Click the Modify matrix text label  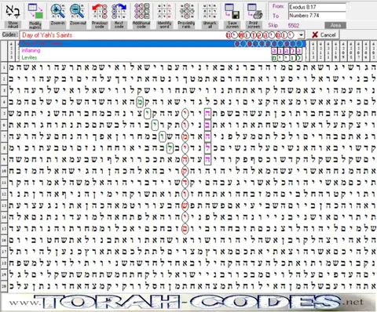[x=35, y=25]
